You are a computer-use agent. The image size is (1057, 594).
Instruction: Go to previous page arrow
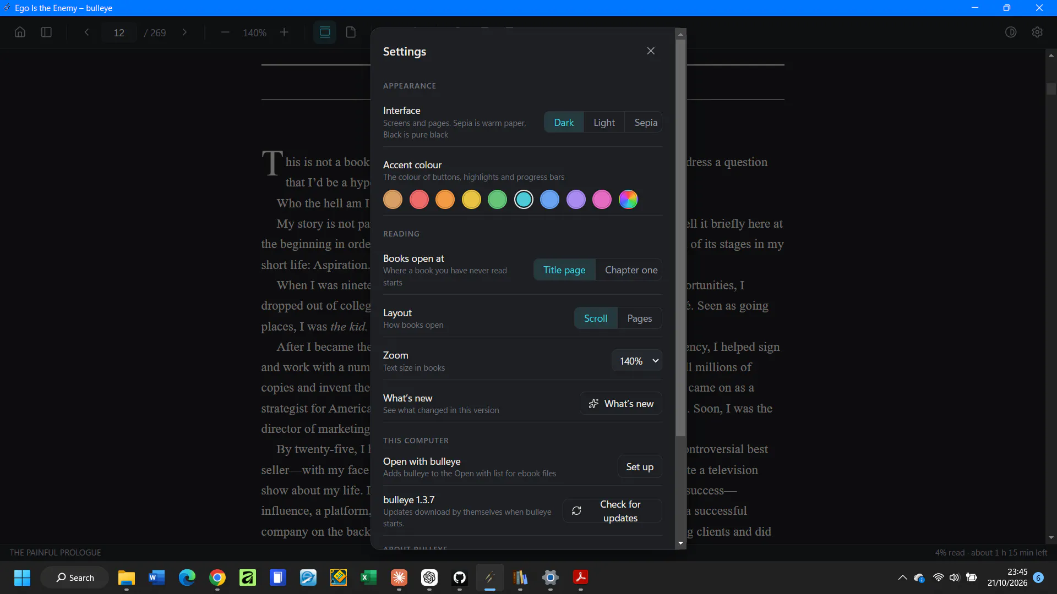click(86, 32)
